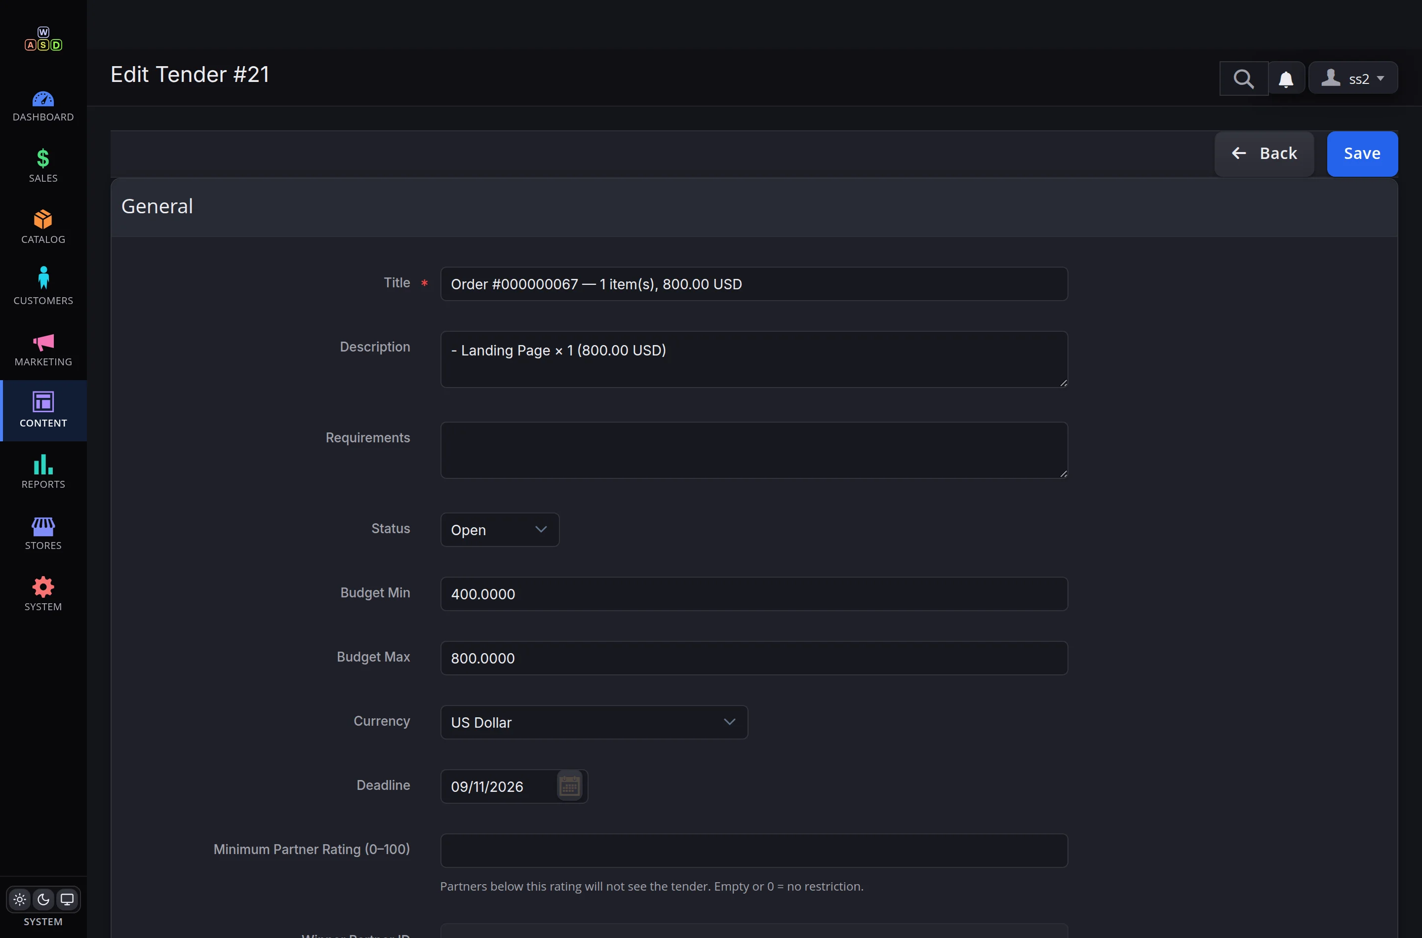Switch to light theme sun icon
Screen dimensions: 1422x938
tap(20, 899)
